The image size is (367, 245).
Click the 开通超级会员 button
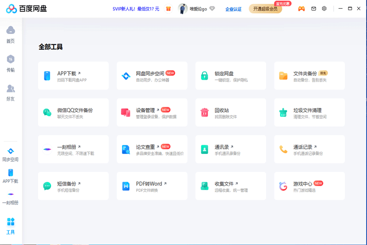point(265,9)
